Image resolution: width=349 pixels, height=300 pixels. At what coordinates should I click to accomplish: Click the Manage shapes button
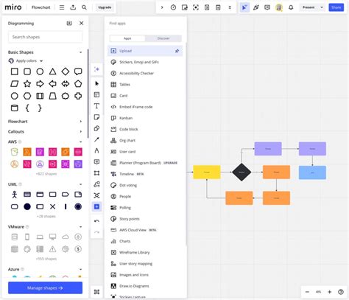click(45, 287)
